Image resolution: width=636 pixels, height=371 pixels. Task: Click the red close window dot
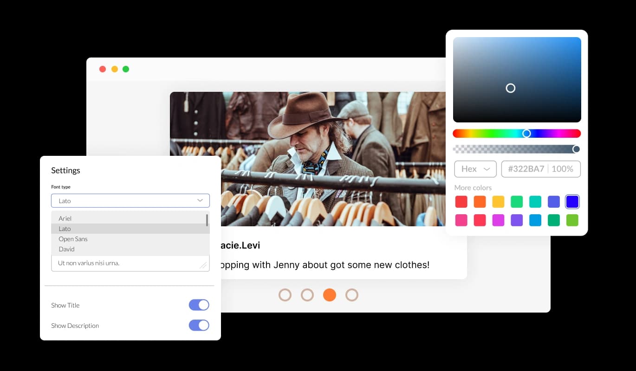tap(103, 69)
